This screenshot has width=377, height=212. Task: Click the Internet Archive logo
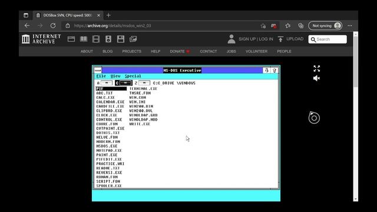[x=41, y=39]
